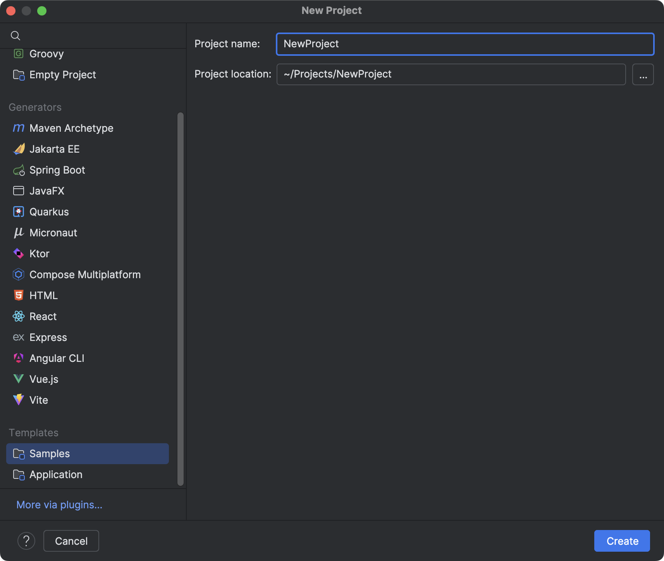
Task: Choose the Application template
Action: tap(55, 474)
